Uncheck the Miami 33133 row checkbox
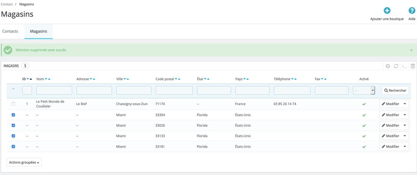The height and width of the screenshot is (175, 417). click(13, 136)
